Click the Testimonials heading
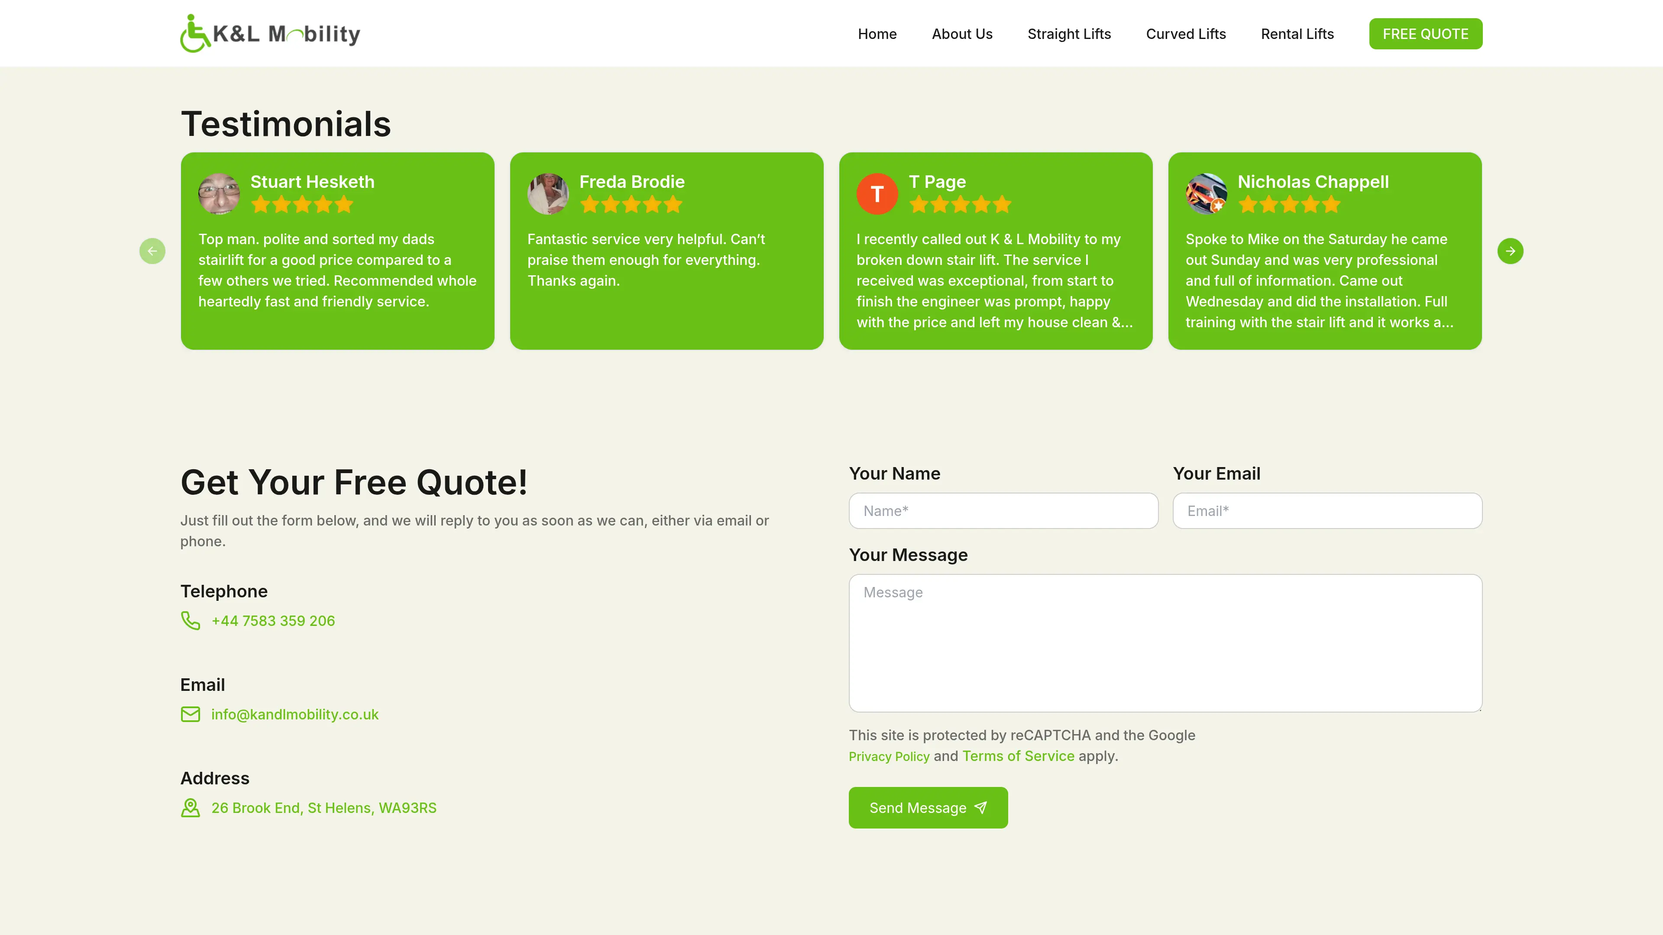 286,124
